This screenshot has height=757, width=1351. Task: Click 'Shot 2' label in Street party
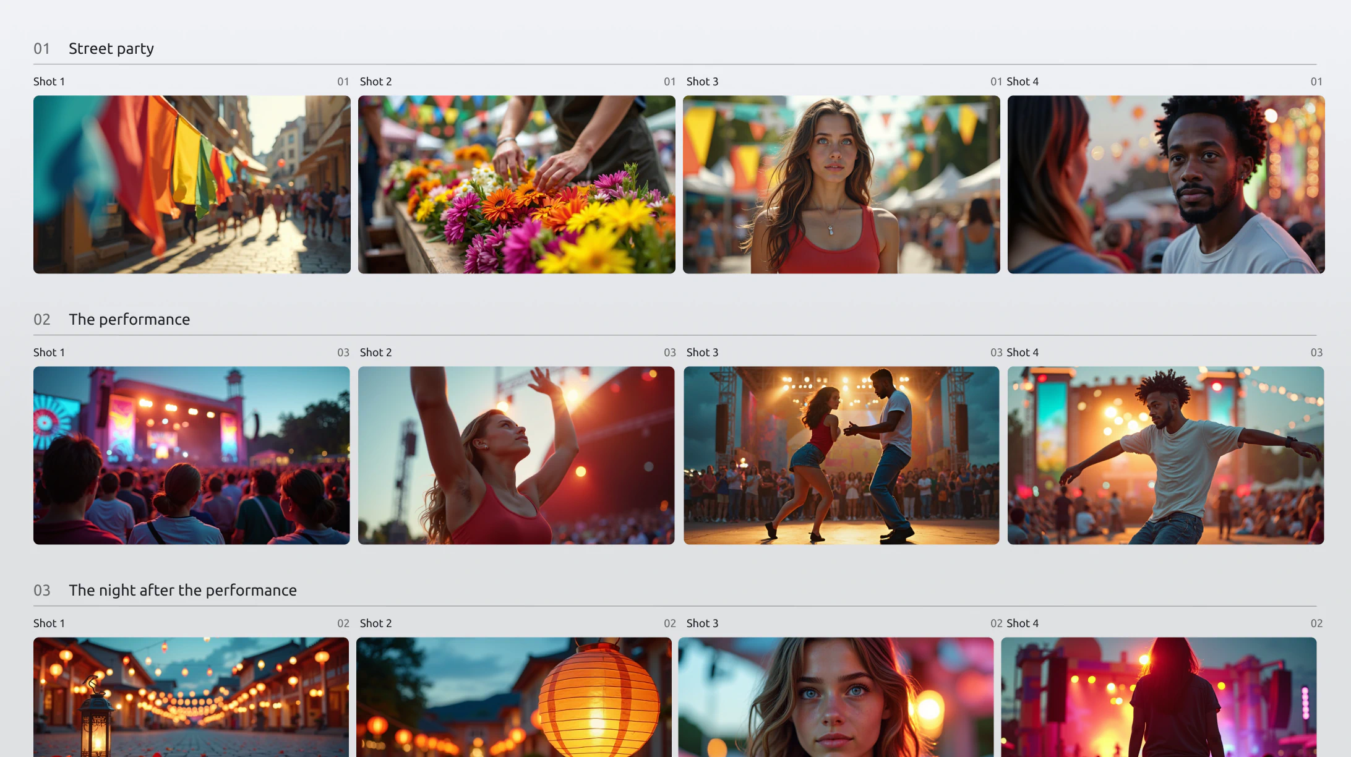375,82
